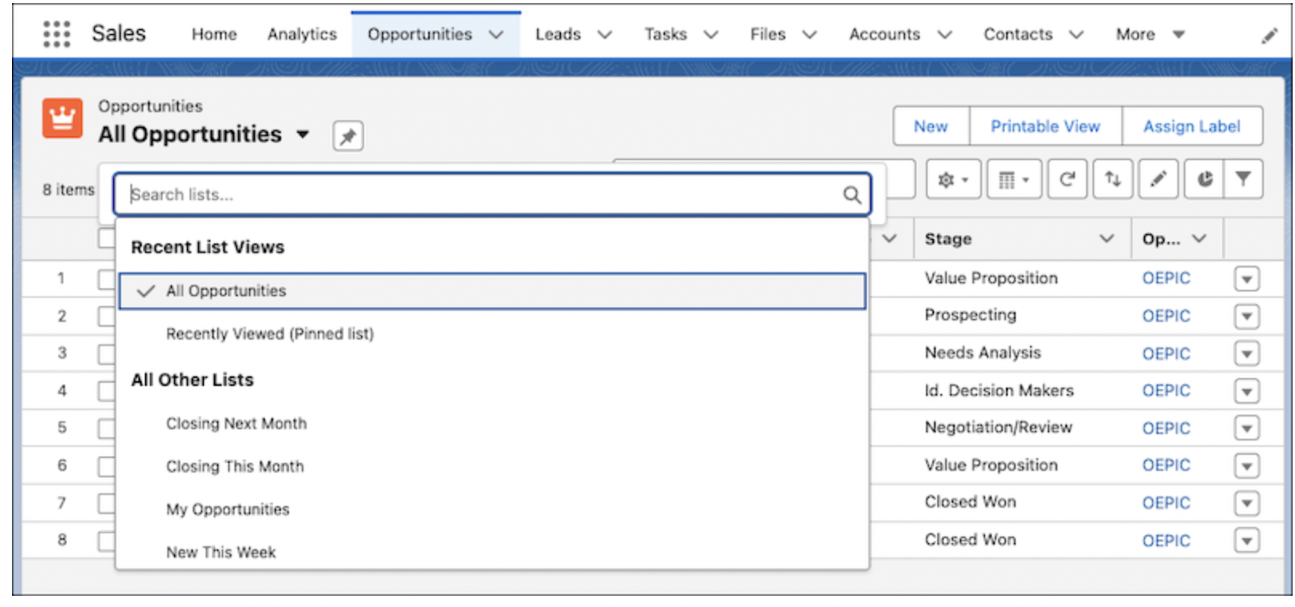The width and height of the screenshot is (1295, 607).
Task: Select checkbox for row 4
Action: [x=106, y=391]
